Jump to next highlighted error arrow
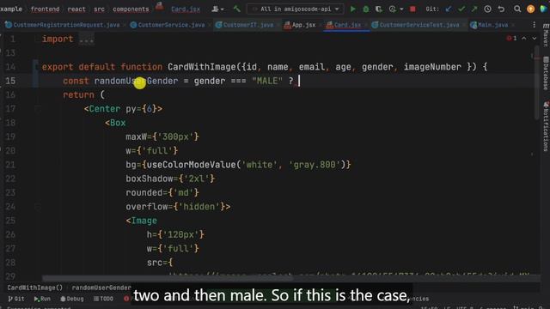550x309 pixels. pyautogui.click(x=535, y=38)
